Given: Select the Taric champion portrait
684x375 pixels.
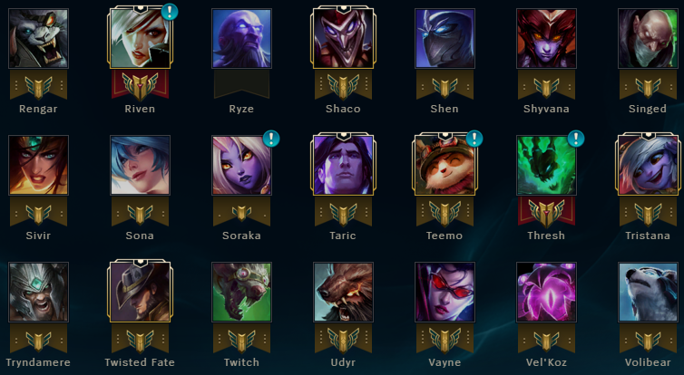Looking at the screenshot, I should (343, 165).
